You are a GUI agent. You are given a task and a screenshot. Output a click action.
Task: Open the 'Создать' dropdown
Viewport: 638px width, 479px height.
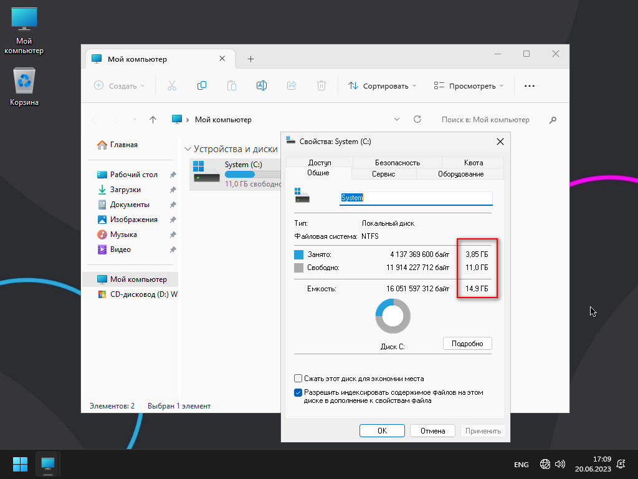pos(119,86)
